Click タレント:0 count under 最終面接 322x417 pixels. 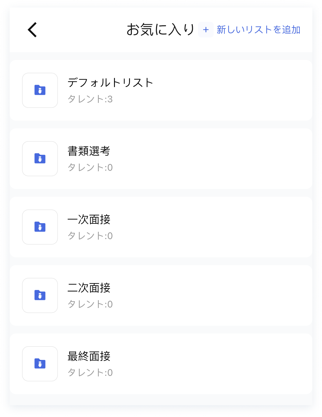tap(90, 373)
